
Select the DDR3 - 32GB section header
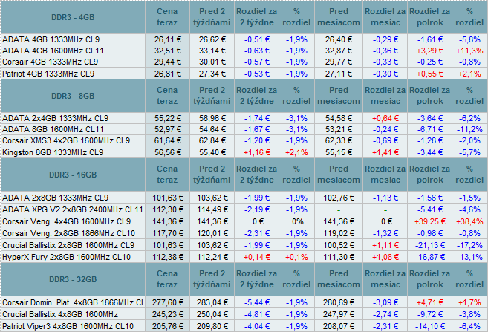tap(73, 279)
